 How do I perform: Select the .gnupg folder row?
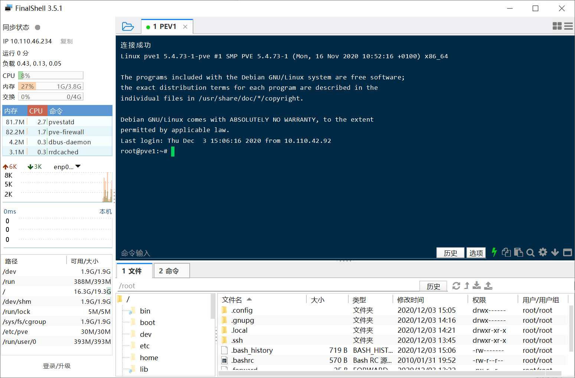[393, 320]
